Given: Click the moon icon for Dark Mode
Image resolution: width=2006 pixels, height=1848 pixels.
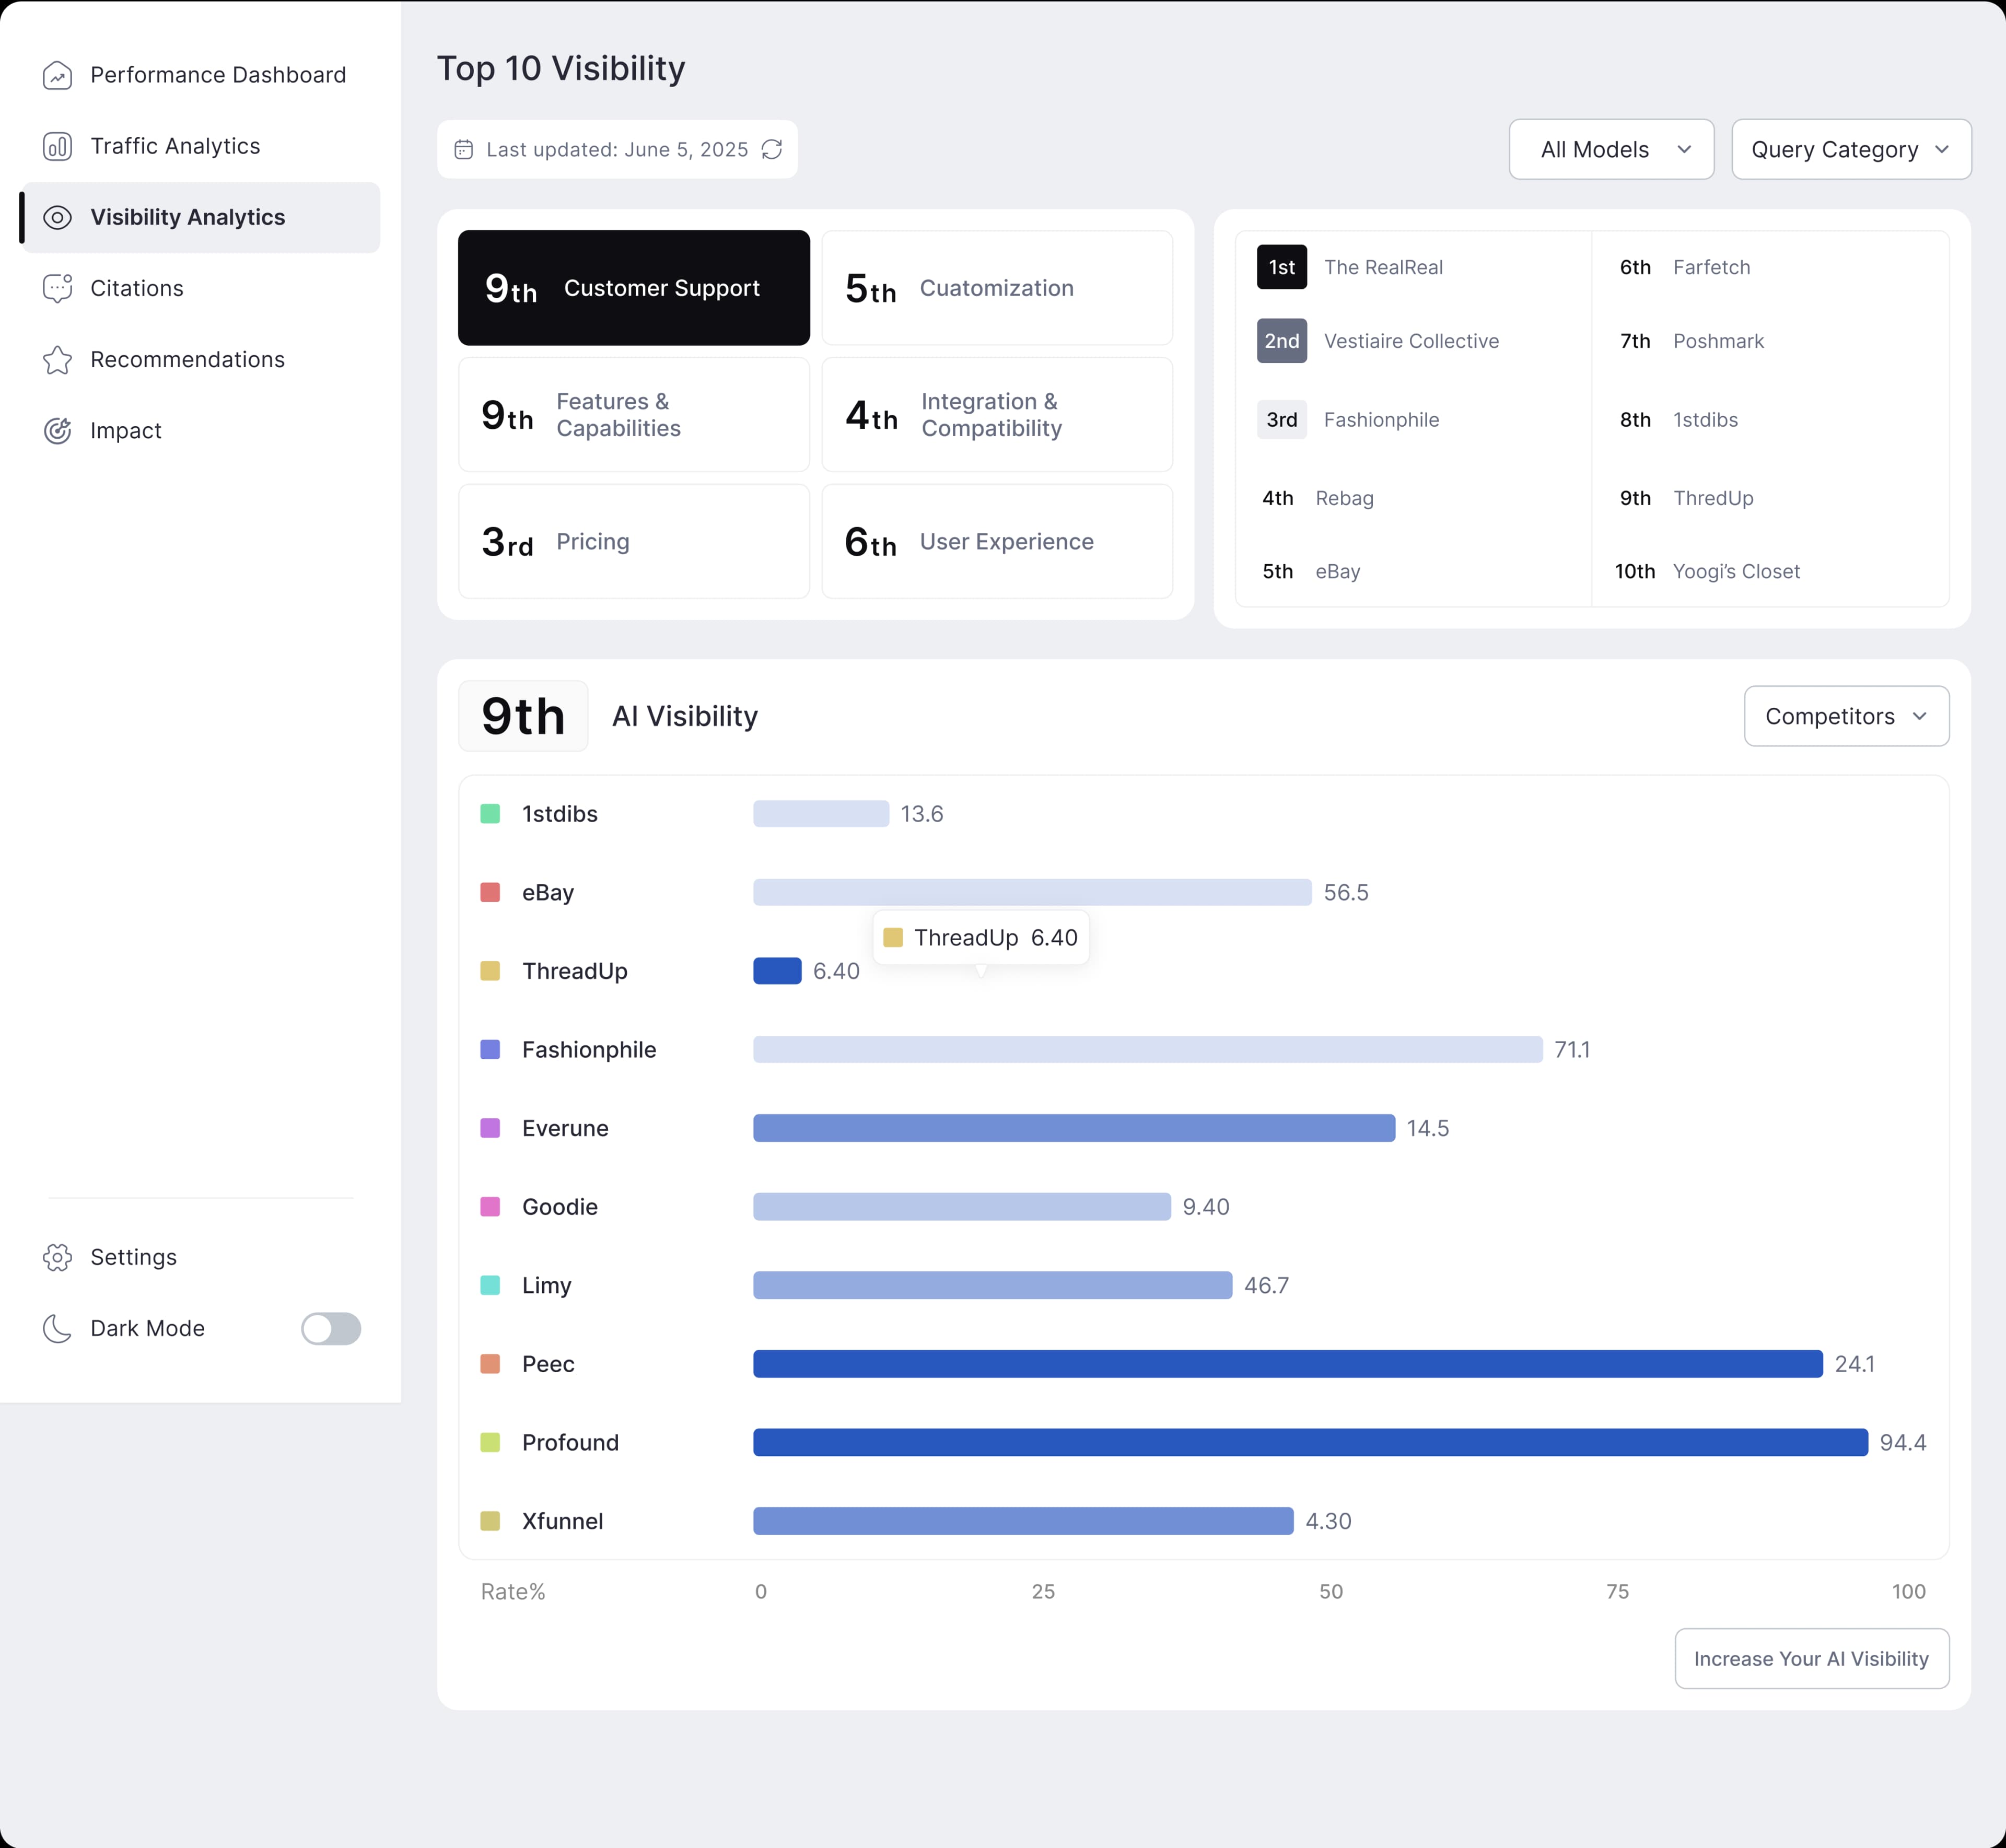Looking at the screenshot, I should point(57,1329).
